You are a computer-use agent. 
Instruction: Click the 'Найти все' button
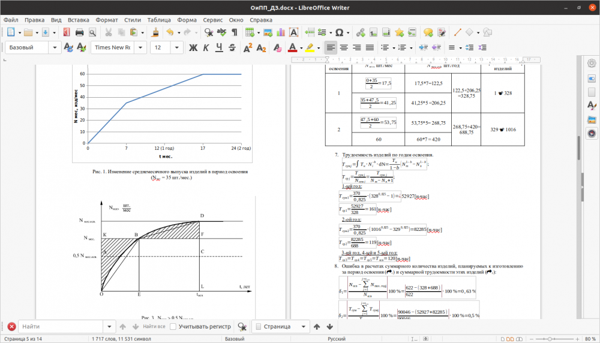pos(154,327)
